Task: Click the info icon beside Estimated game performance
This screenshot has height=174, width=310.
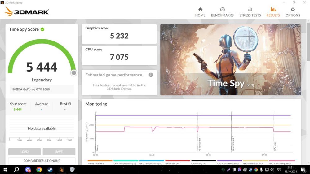Action: click(x=151, y=75)
